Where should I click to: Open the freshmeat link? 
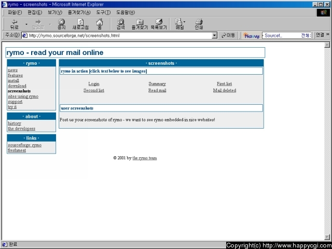pyautogui.click(x=17, y=150)
